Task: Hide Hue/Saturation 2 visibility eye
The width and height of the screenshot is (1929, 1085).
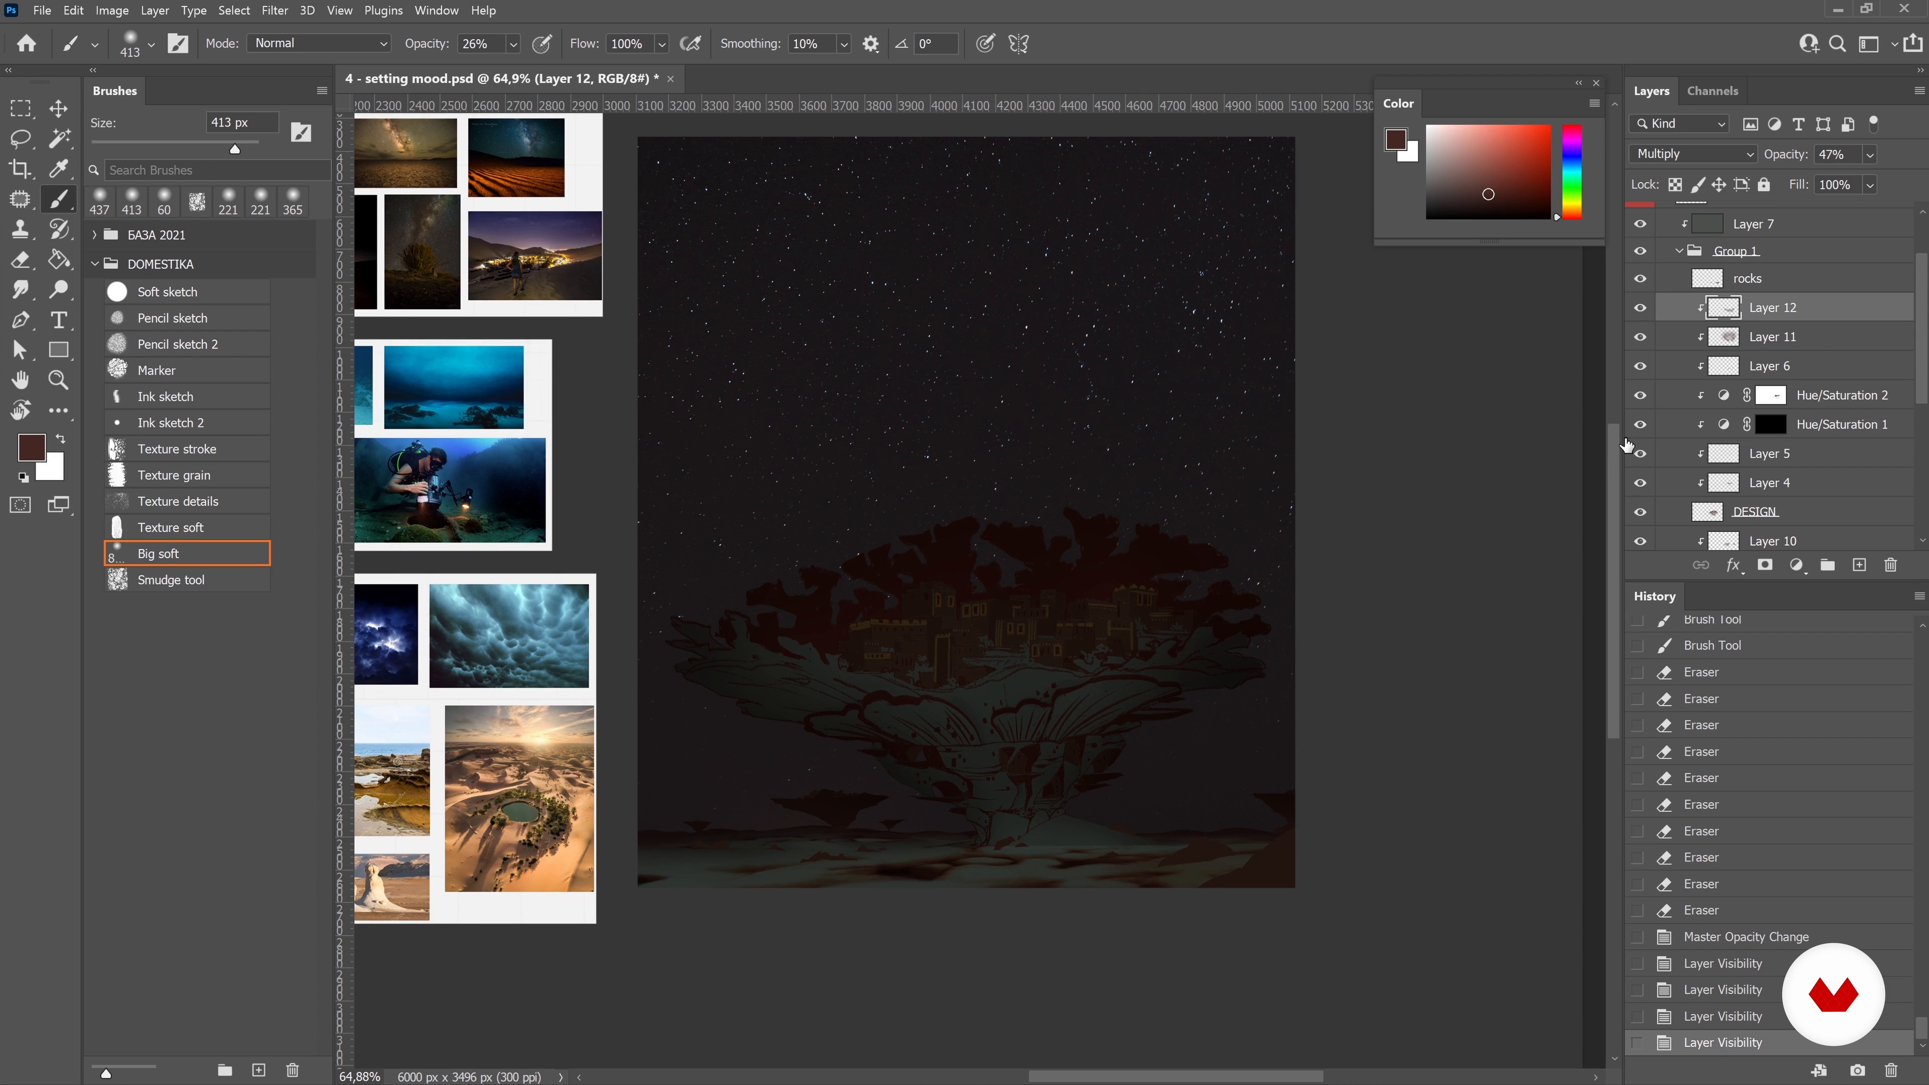Action: point(1641,395)
